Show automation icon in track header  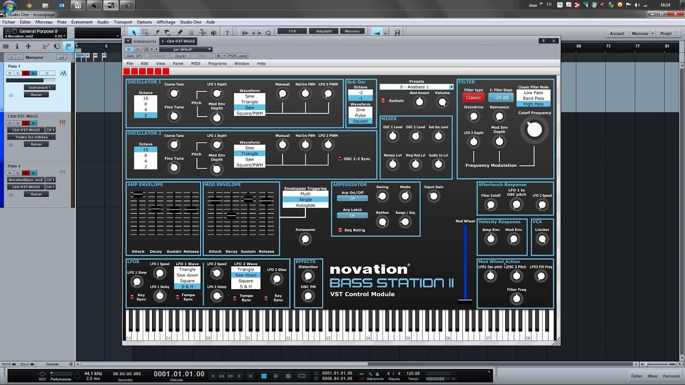46,46
